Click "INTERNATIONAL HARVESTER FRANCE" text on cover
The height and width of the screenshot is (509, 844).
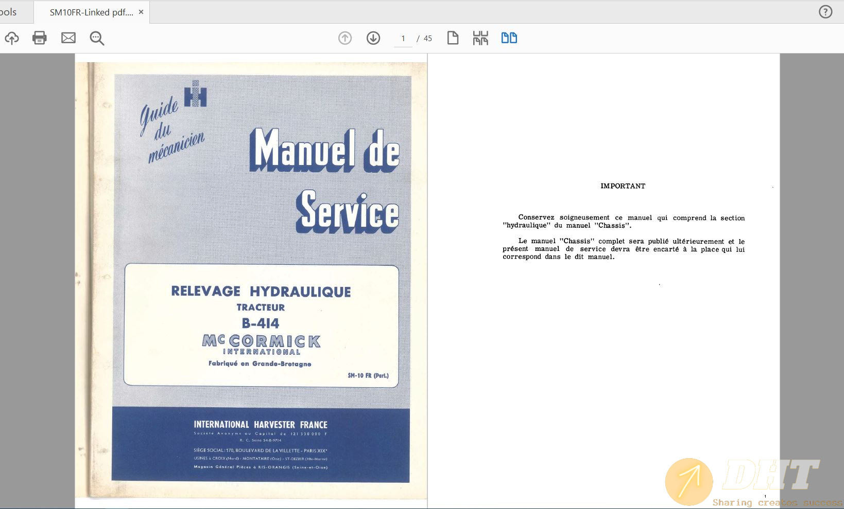261,425
